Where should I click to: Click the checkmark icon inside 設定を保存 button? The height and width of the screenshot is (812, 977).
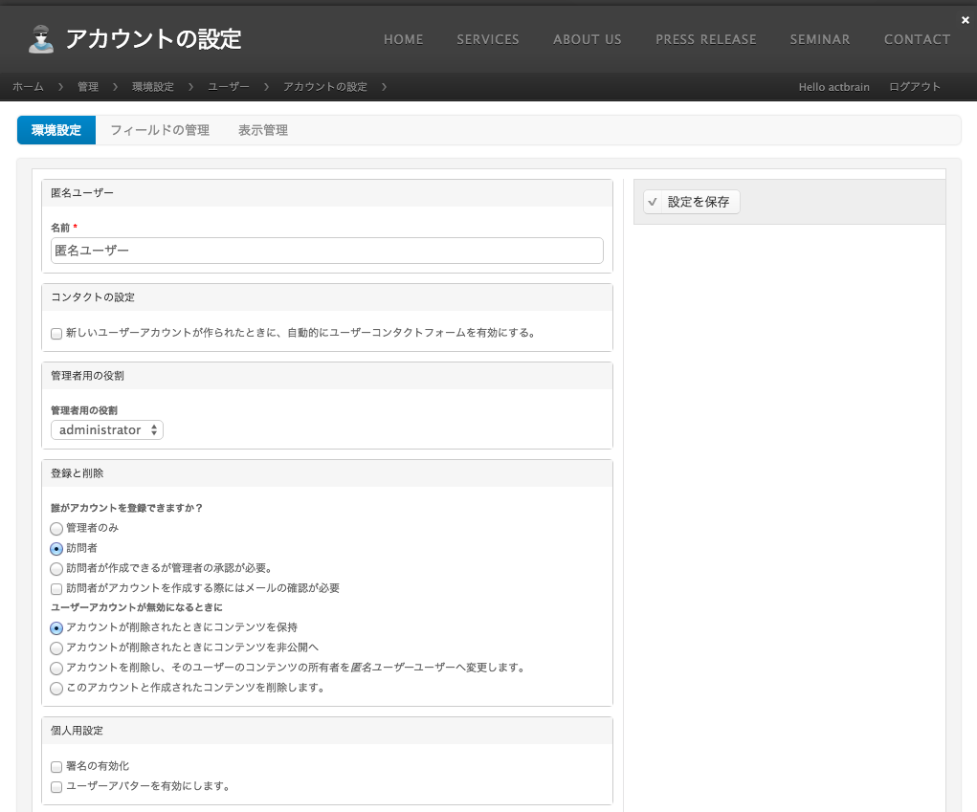tap(653, 202)
